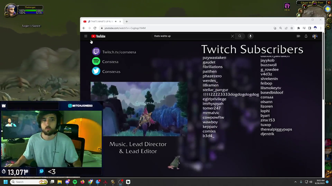332x186 pixels.
Task: Click subscriber name egirlprivilege
Action: (214, 99)
